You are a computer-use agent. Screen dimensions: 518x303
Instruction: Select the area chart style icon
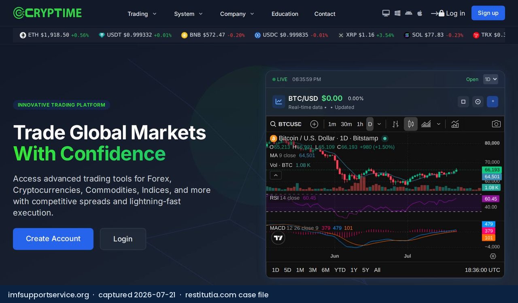tap(426, 124)
